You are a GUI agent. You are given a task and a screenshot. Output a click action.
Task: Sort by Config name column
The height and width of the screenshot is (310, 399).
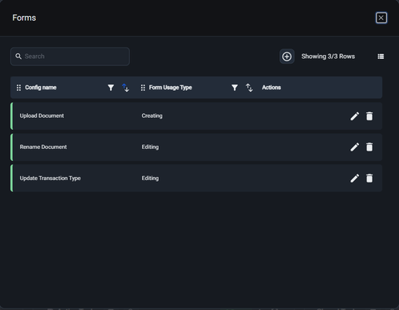(x=125, y=88)
